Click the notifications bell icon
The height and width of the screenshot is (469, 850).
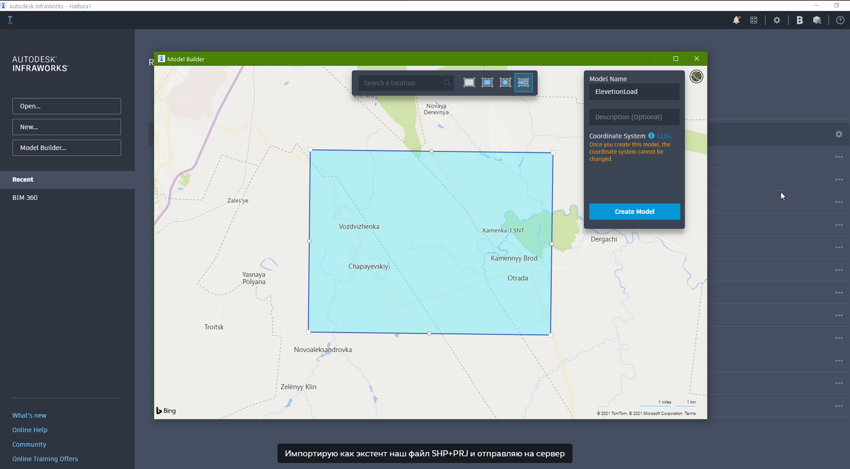pos(736,20)
